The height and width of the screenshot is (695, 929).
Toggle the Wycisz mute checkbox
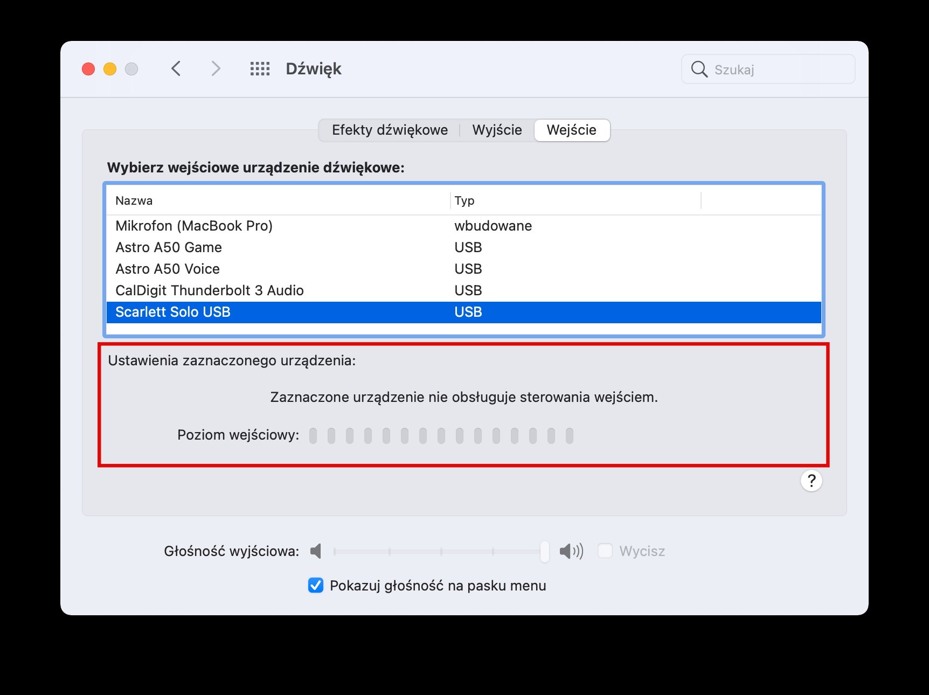tap(605, 551)
